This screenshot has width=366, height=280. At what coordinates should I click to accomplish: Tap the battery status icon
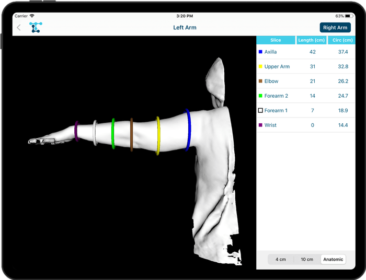pyautogui.click(x=349, y=16)
